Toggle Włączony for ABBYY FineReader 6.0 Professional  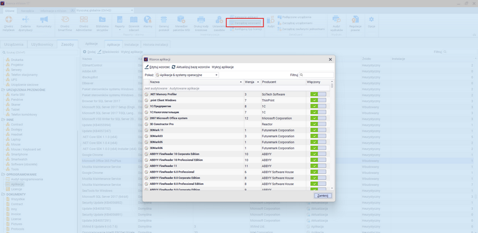318,172
